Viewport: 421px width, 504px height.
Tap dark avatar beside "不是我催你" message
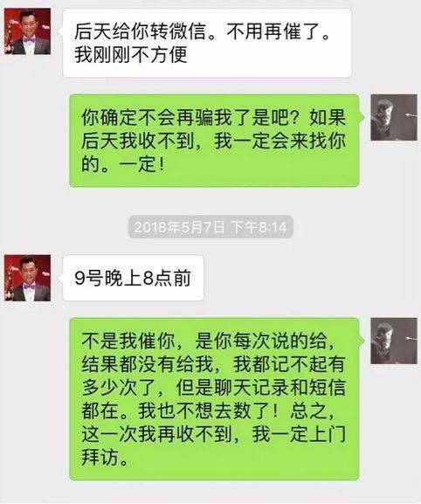(x=394, y=341)
